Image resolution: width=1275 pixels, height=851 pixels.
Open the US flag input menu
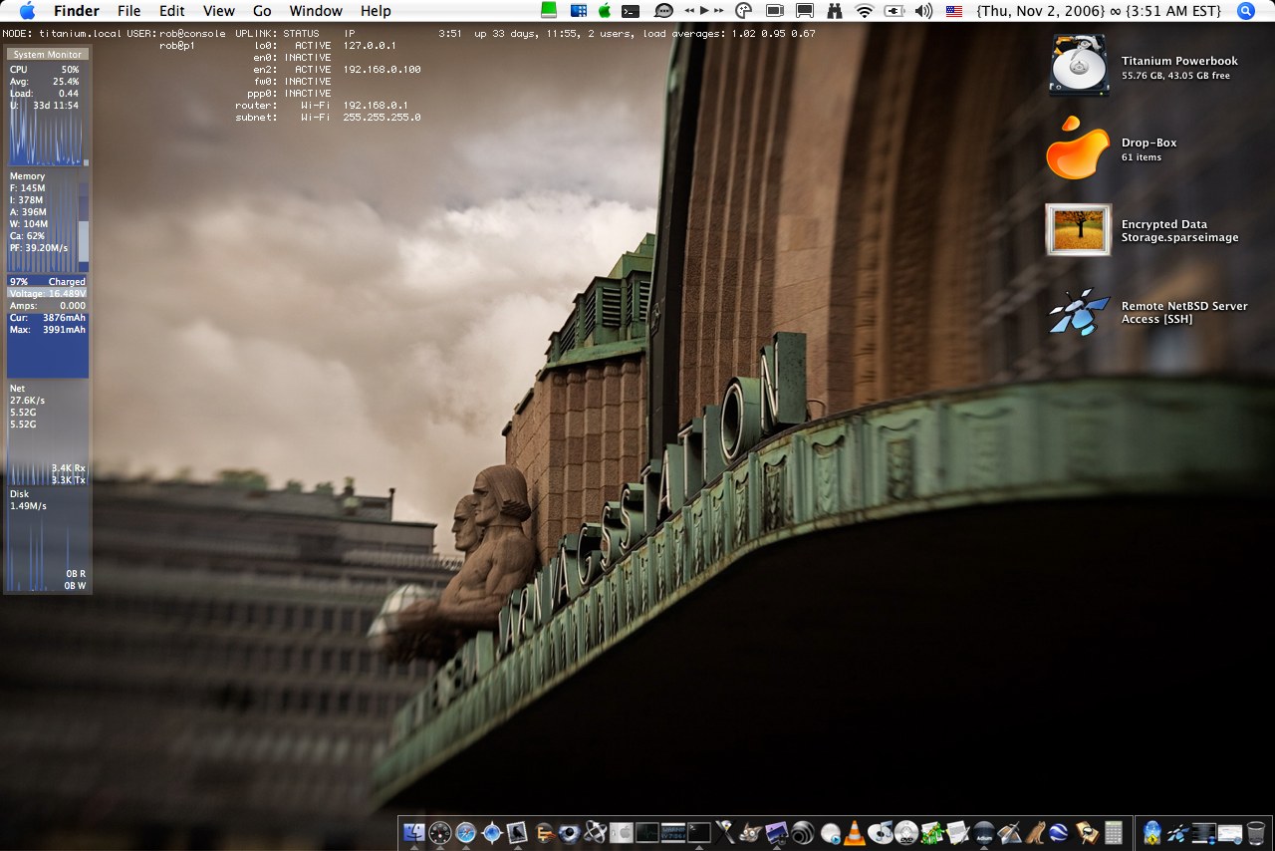coord(954,11)
